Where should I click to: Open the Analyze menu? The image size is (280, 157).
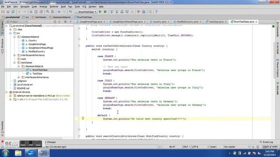[x=43, y=7]
